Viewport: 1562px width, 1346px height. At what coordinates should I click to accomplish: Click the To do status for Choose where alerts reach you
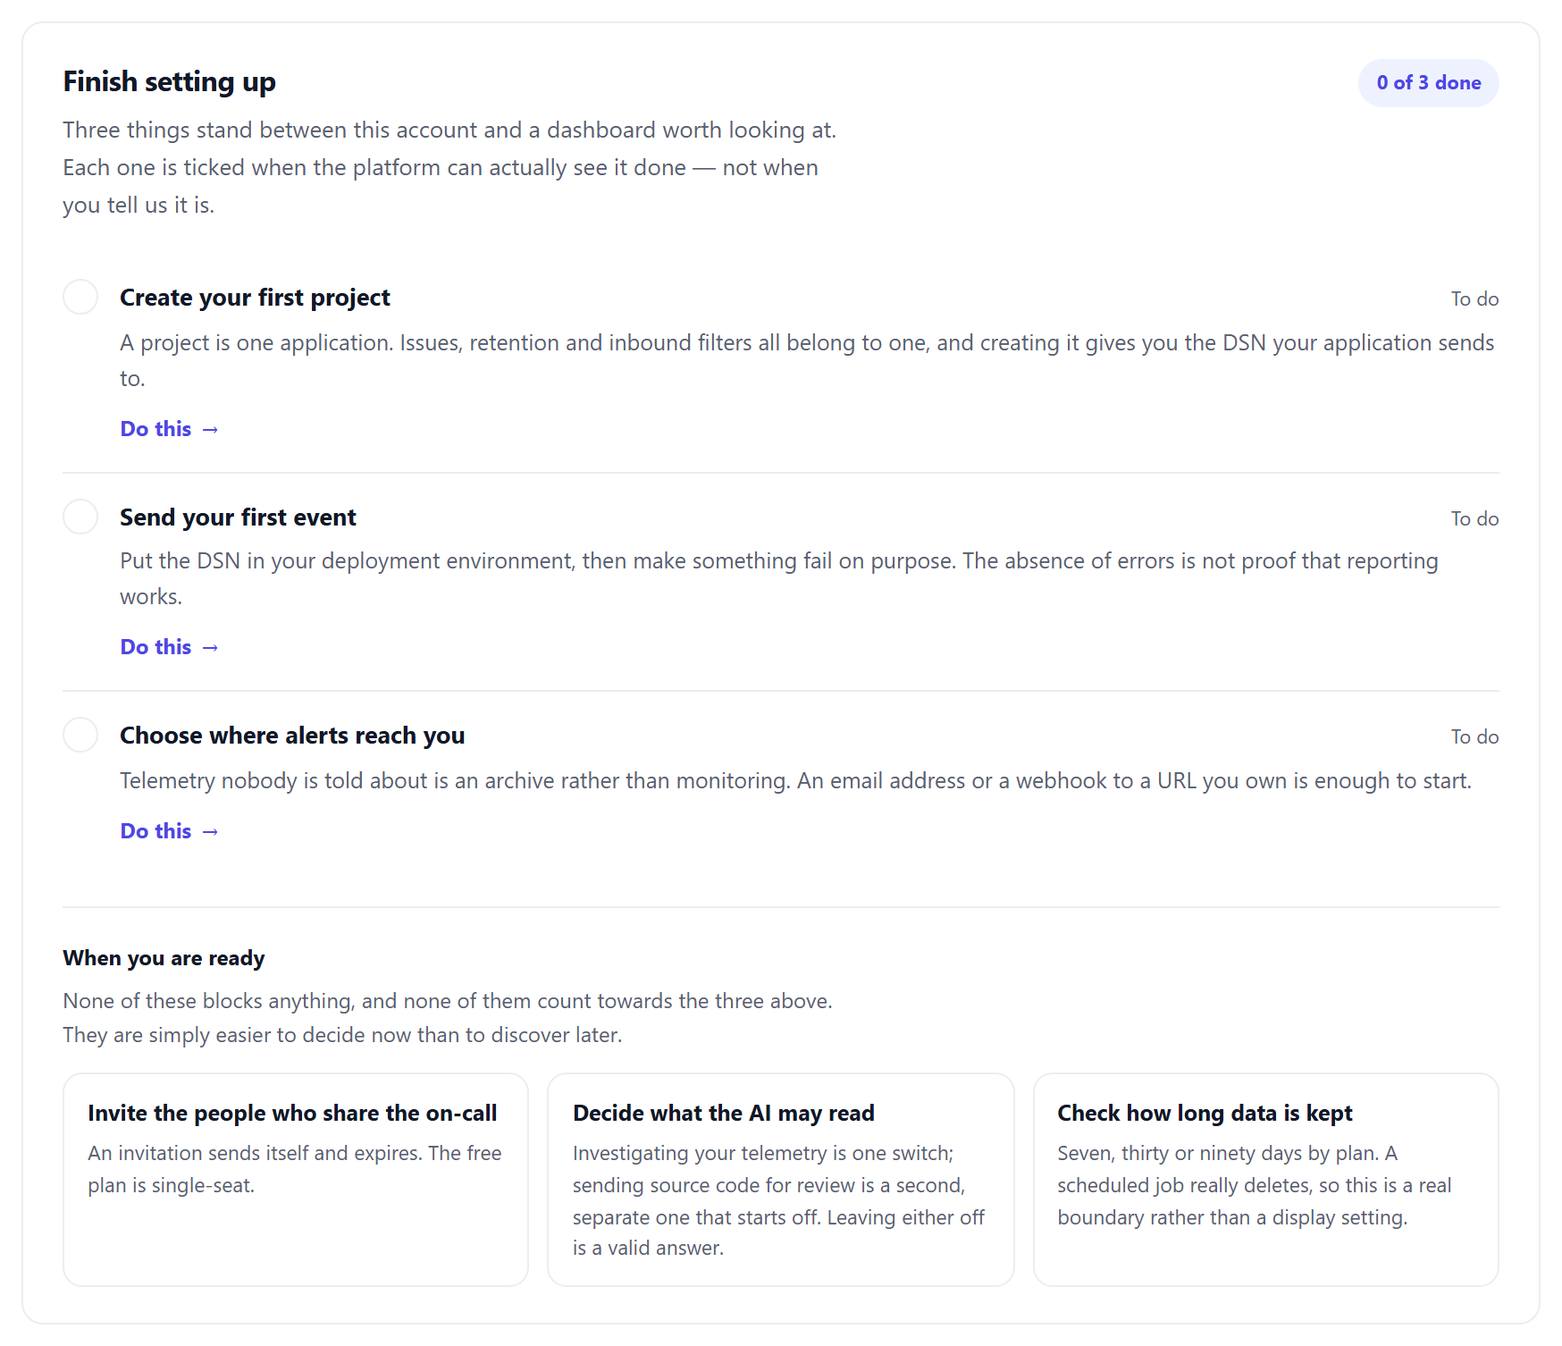pos(1474,736)
